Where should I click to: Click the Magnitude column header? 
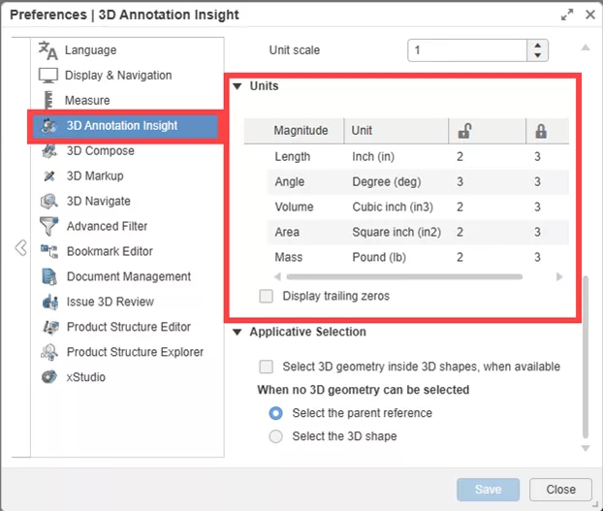click(301, 131)
